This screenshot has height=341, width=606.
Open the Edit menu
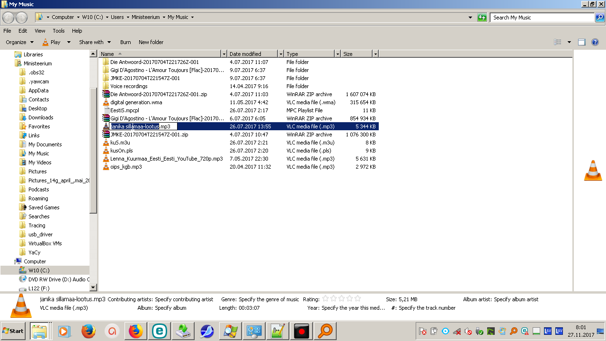tap(23, 31)
